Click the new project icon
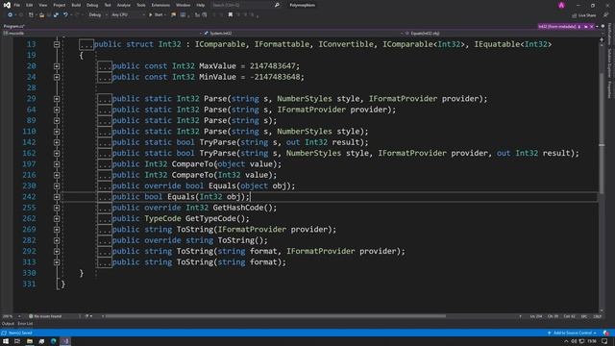This screenshot has height=346, width=615. point(31,15)
